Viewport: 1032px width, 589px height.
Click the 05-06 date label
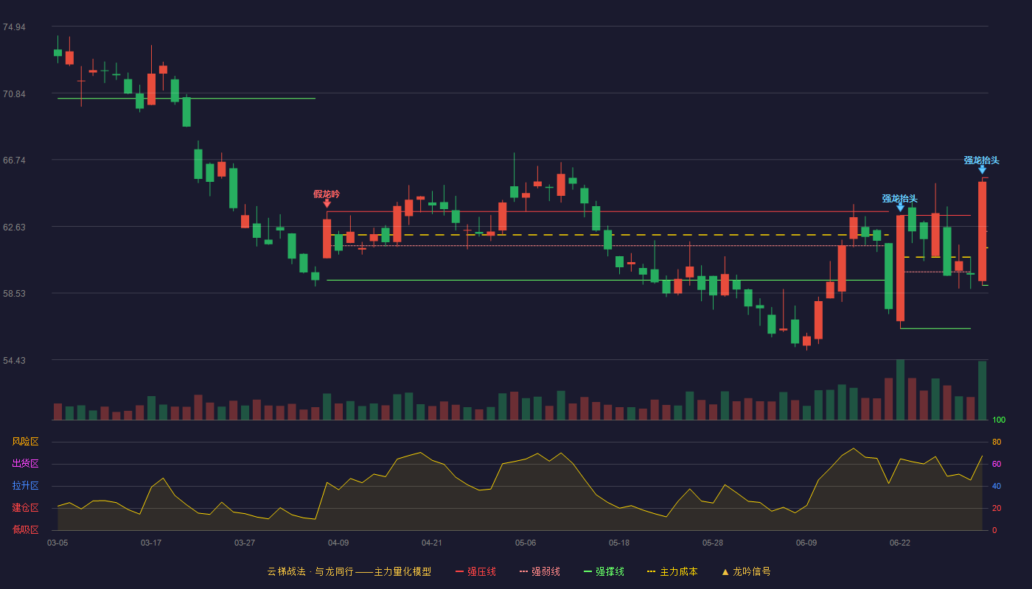pyautogui.click(x=526, y=543)
